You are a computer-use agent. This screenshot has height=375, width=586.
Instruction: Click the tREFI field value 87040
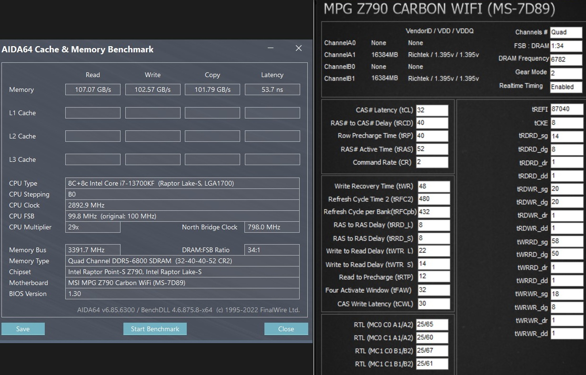pyautogui.click(x=567, y=109)
